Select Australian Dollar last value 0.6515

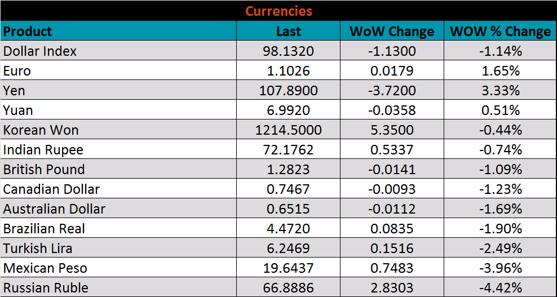(288, 209)
